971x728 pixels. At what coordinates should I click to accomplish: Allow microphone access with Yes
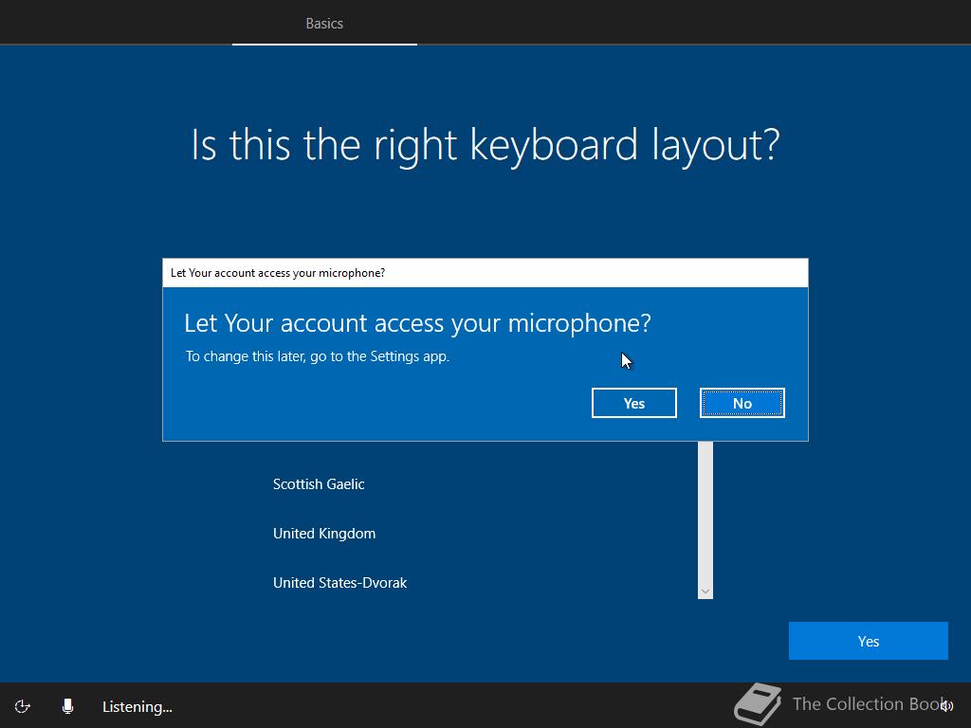coord(634,403)
